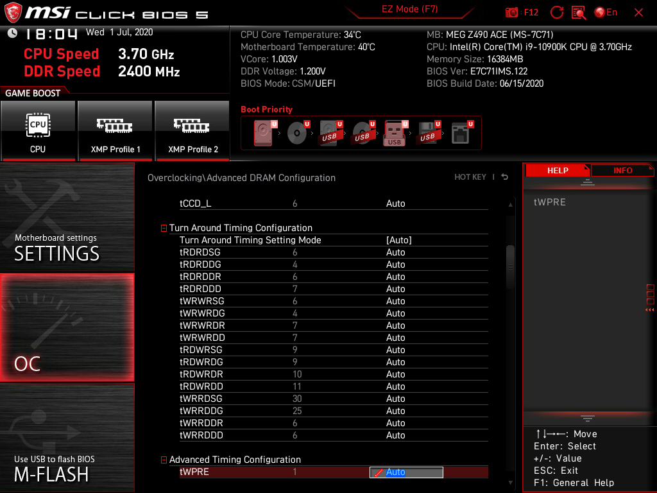Collapse the Turn Around Timing Configuration section
Viewport: 657px width, 493px height.
(x=164, y=227)
